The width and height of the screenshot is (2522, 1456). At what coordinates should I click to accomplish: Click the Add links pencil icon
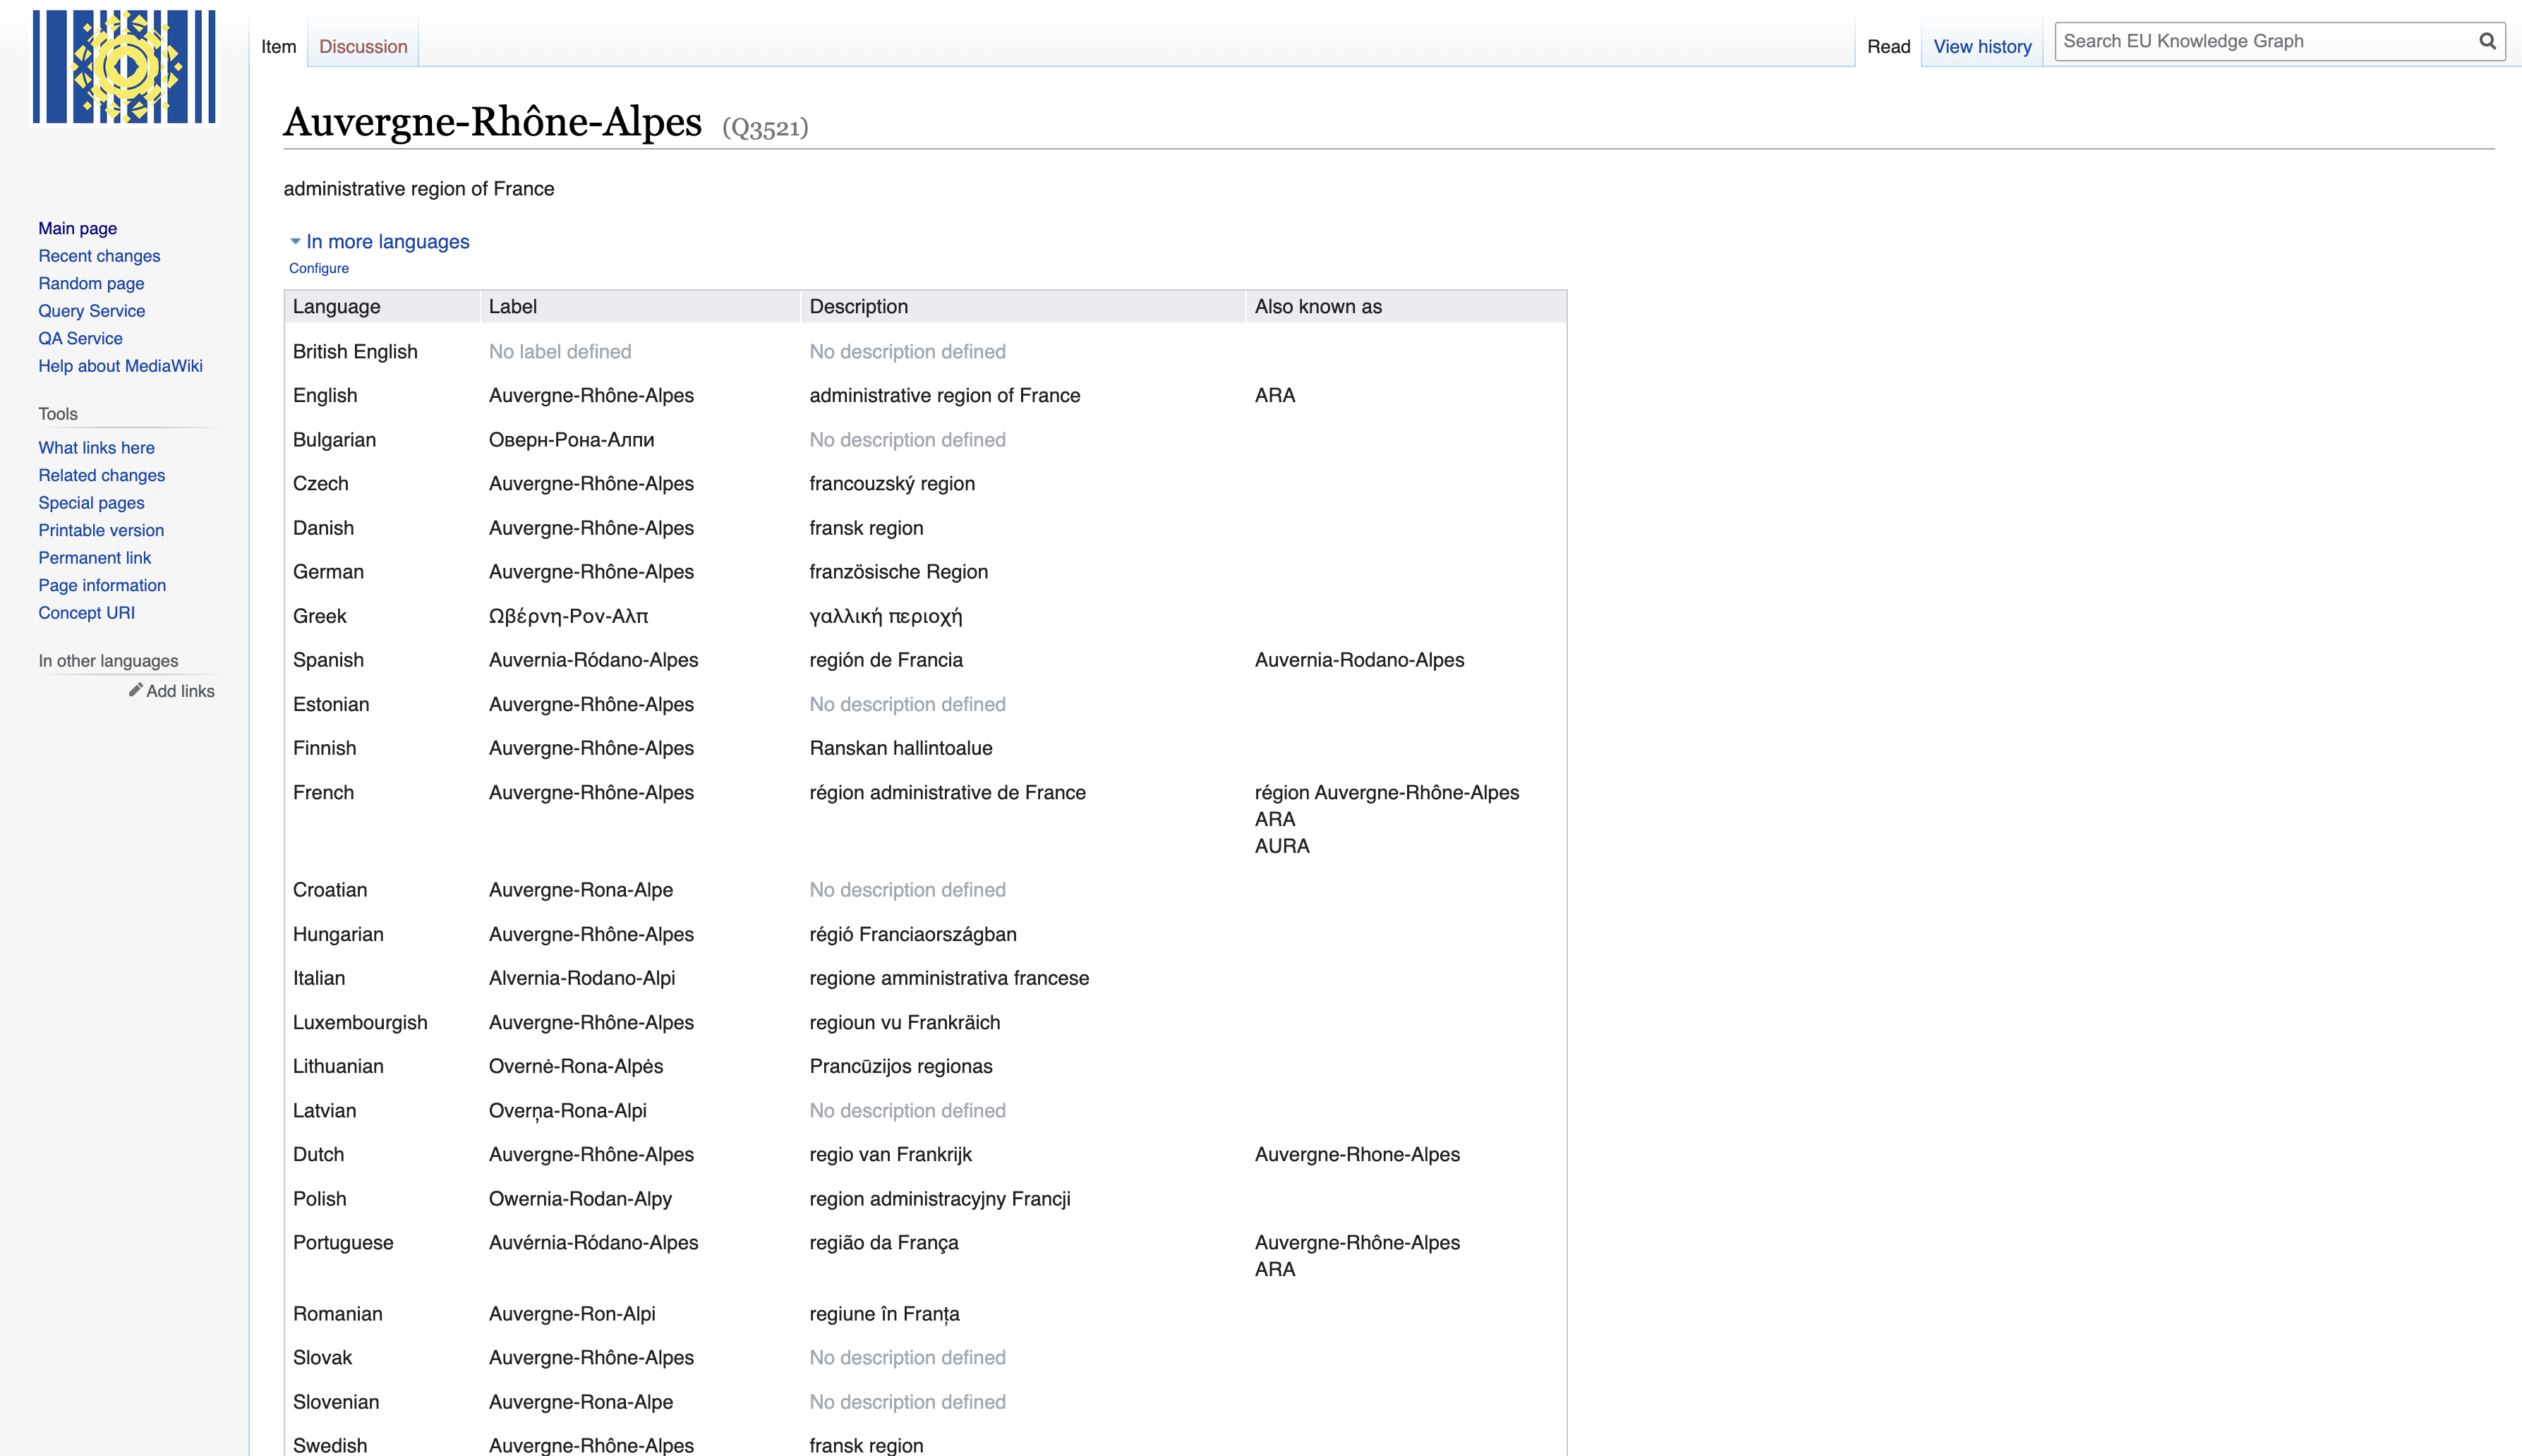pos(135,690)
